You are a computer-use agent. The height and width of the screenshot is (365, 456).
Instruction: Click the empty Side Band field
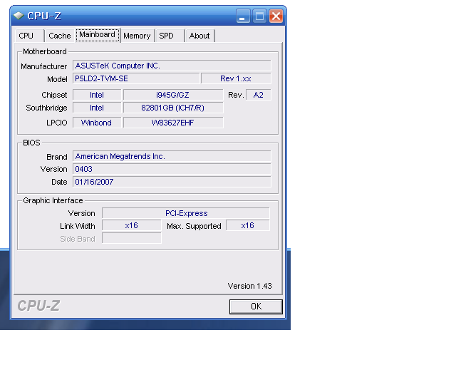click(x=131, y=238)
